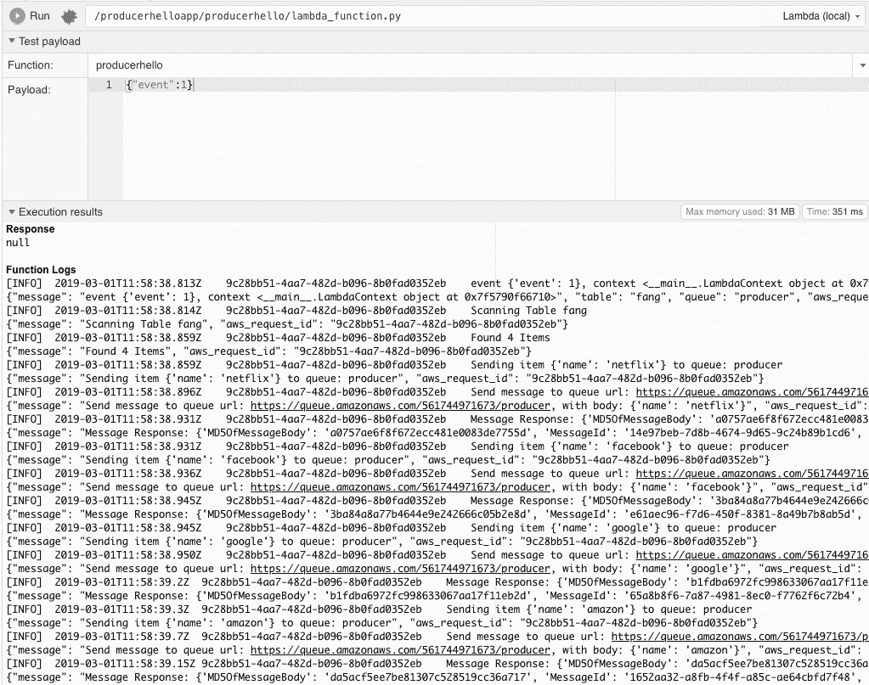The image size is (869, 685).
Task: Click the 'Found 4 Items' INFO log line
Action: tap(279, 338)
